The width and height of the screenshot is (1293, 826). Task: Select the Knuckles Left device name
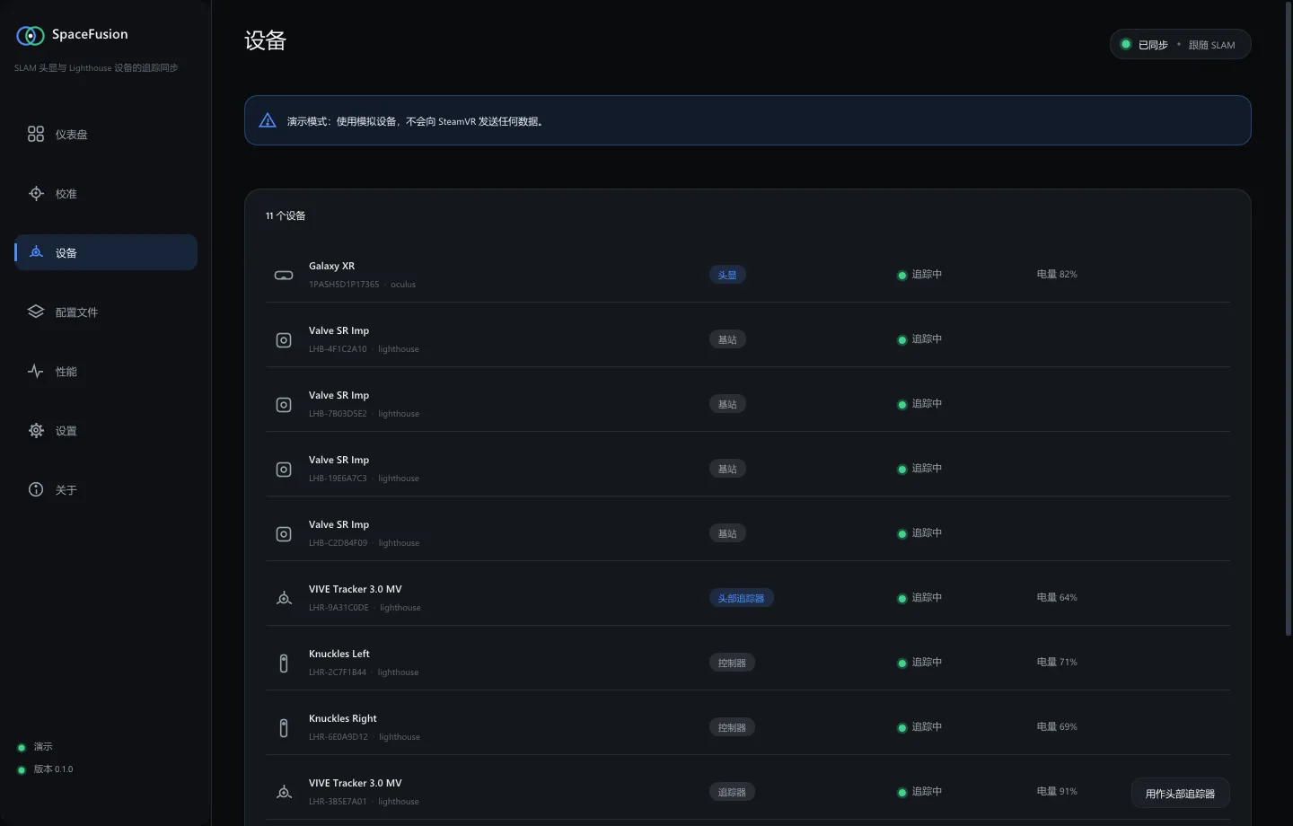pos(339,654)
